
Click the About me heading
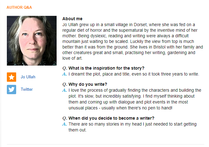72,19
